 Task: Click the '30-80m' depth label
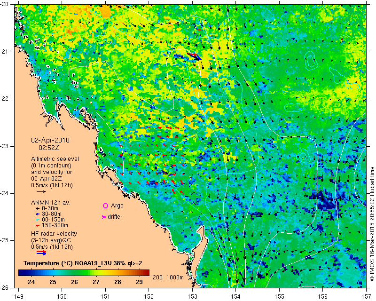coord(52,214)
